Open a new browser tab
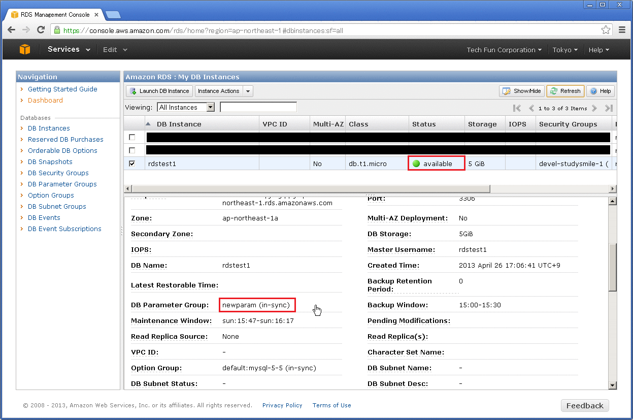Image resolution: width=633 pixels, height=420 pixels. click(x=113, y=15)
